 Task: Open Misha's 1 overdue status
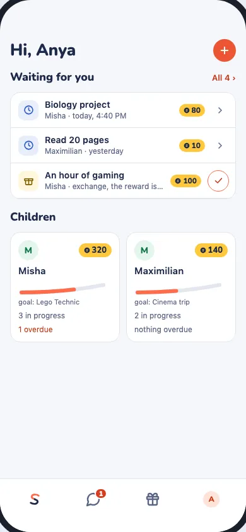[x=35, y=330]
